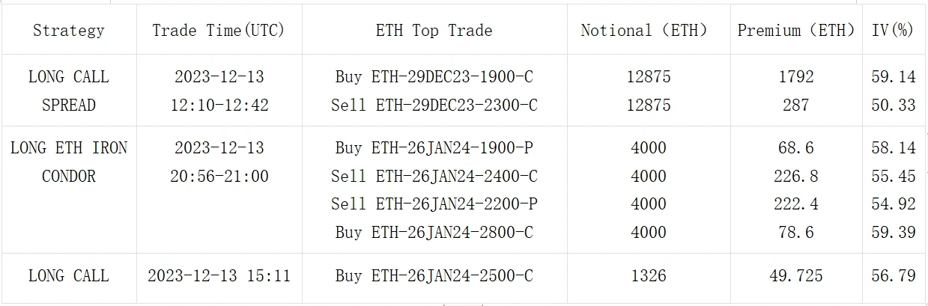This screenshot has height=306, width=928.
Task: Select Buy ETH-26JAN24-1900-P trade entry
Action: pyautogui.click(x=434, y=148)
